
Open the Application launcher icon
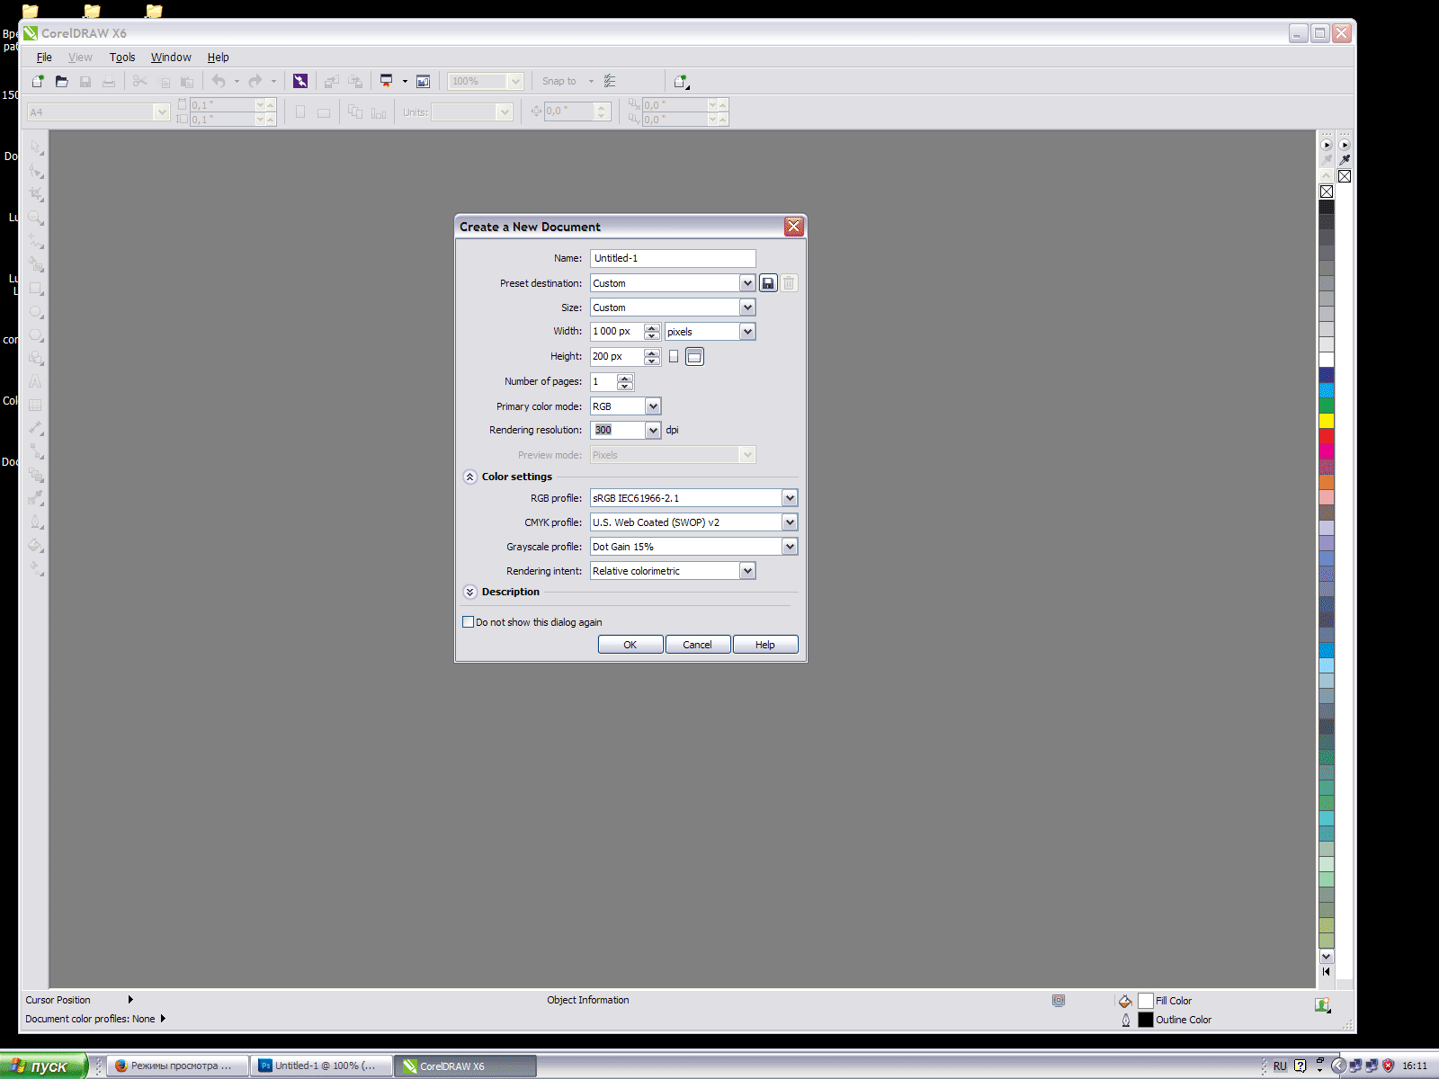(386, 81)
